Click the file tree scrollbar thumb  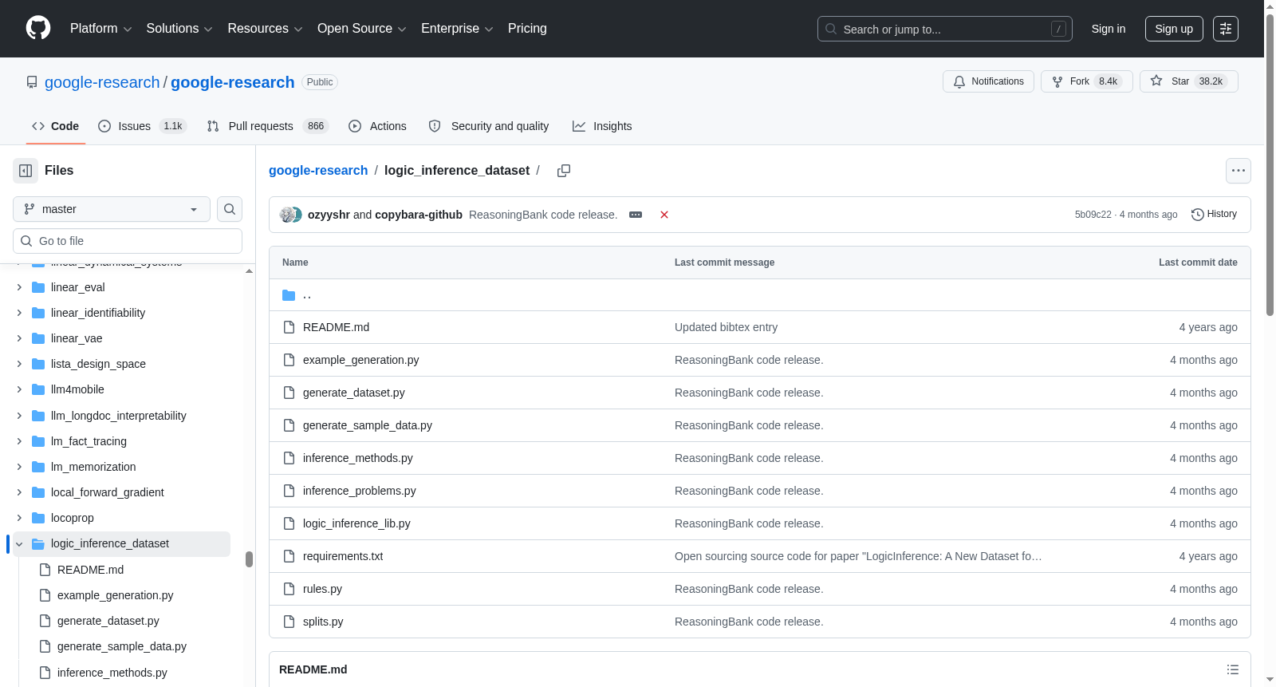(x=249, y=559)
